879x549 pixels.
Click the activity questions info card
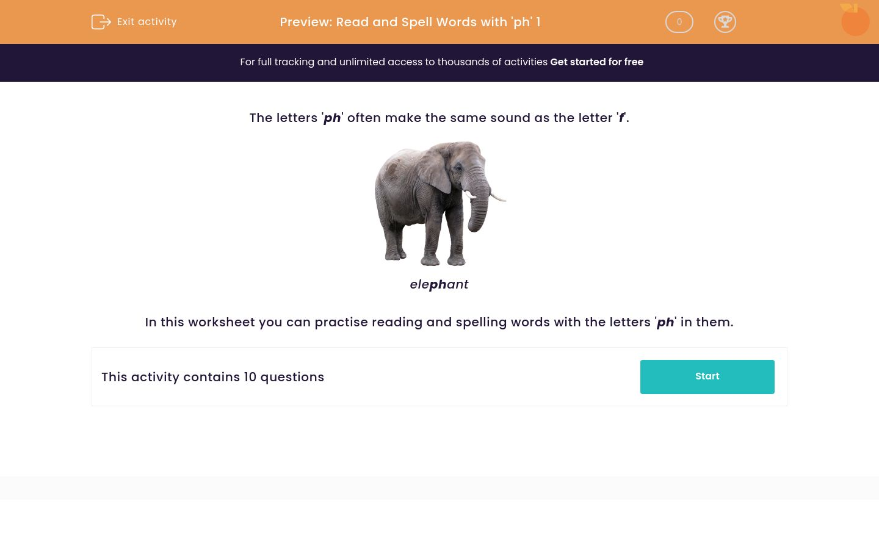click(440, 376)
